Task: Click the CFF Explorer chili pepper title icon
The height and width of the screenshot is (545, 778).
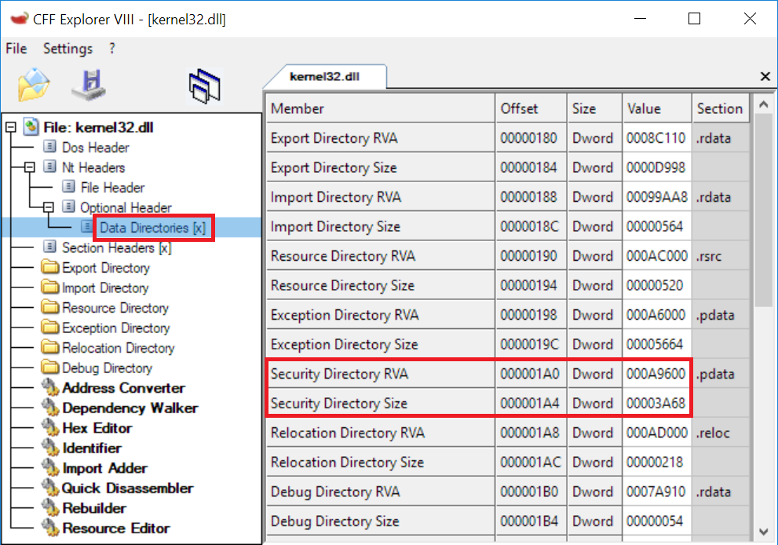Action: coord(20,19)
